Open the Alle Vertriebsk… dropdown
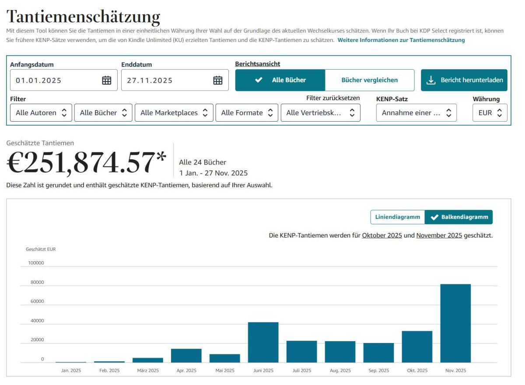This screenshot has width=525, height=385. [321, 113]
